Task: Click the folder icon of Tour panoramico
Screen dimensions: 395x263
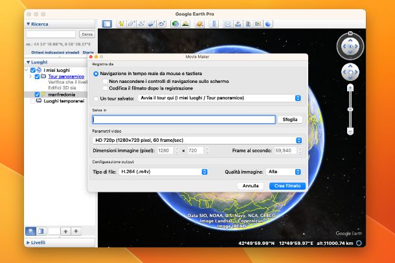Action: click(x=43, y=76)
